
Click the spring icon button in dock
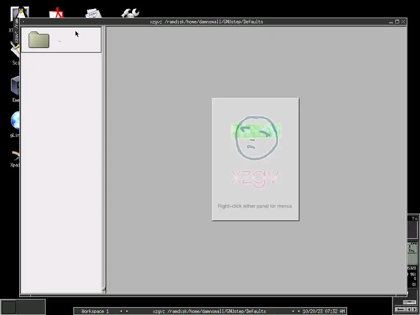[401, 309]
